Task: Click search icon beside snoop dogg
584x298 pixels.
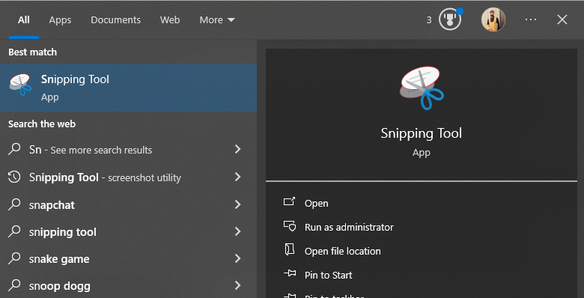Action: [x=14, y=285]
